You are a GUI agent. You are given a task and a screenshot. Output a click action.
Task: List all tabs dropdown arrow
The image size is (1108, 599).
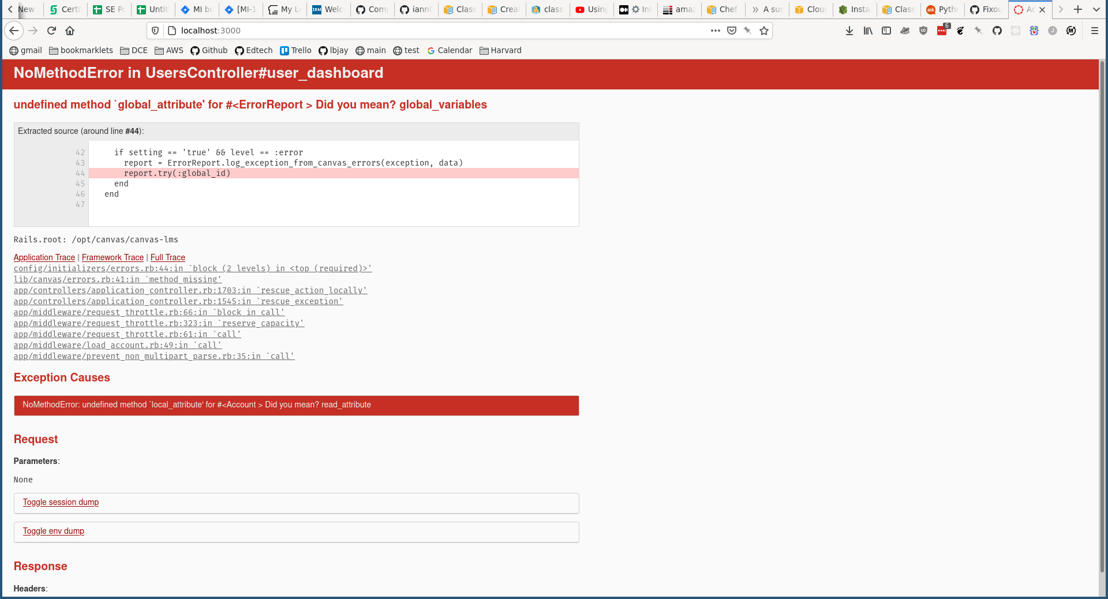1096,9
